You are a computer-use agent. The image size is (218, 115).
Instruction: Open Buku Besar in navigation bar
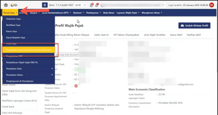pos(109,13)
